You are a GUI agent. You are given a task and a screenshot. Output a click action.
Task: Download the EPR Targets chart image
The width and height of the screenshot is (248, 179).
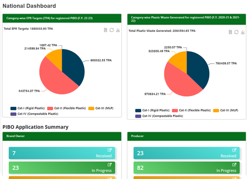(x=118, y=30)
